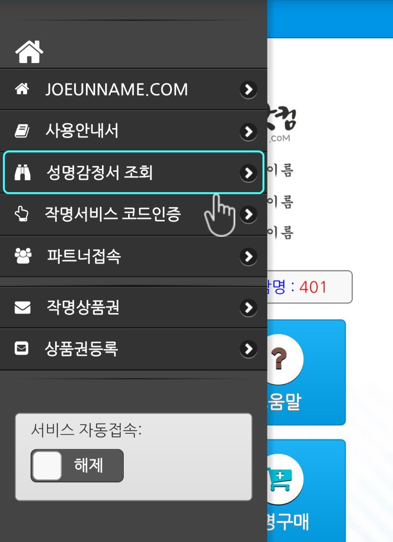Click the chevron arrow on 상품권등록 row
Image resolution: width=393 pixels, height=542 pixels.
click(248, 349)
